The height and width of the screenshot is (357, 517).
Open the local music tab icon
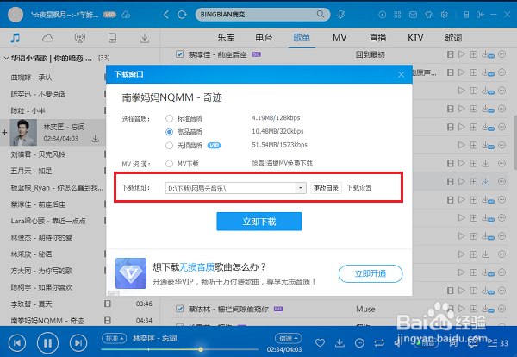pyautogui.click(x=16, y=38)
